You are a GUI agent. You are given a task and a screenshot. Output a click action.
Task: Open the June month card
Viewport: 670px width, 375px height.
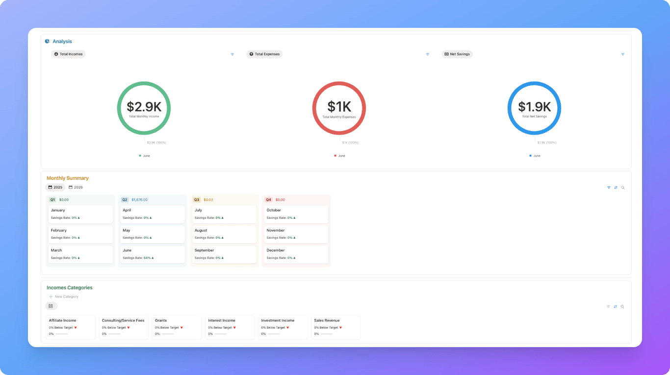(153, 254)
